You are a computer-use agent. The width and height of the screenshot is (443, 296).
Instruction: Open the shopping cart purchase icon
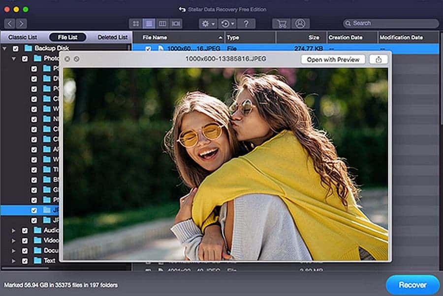click(x=282, y=24)
